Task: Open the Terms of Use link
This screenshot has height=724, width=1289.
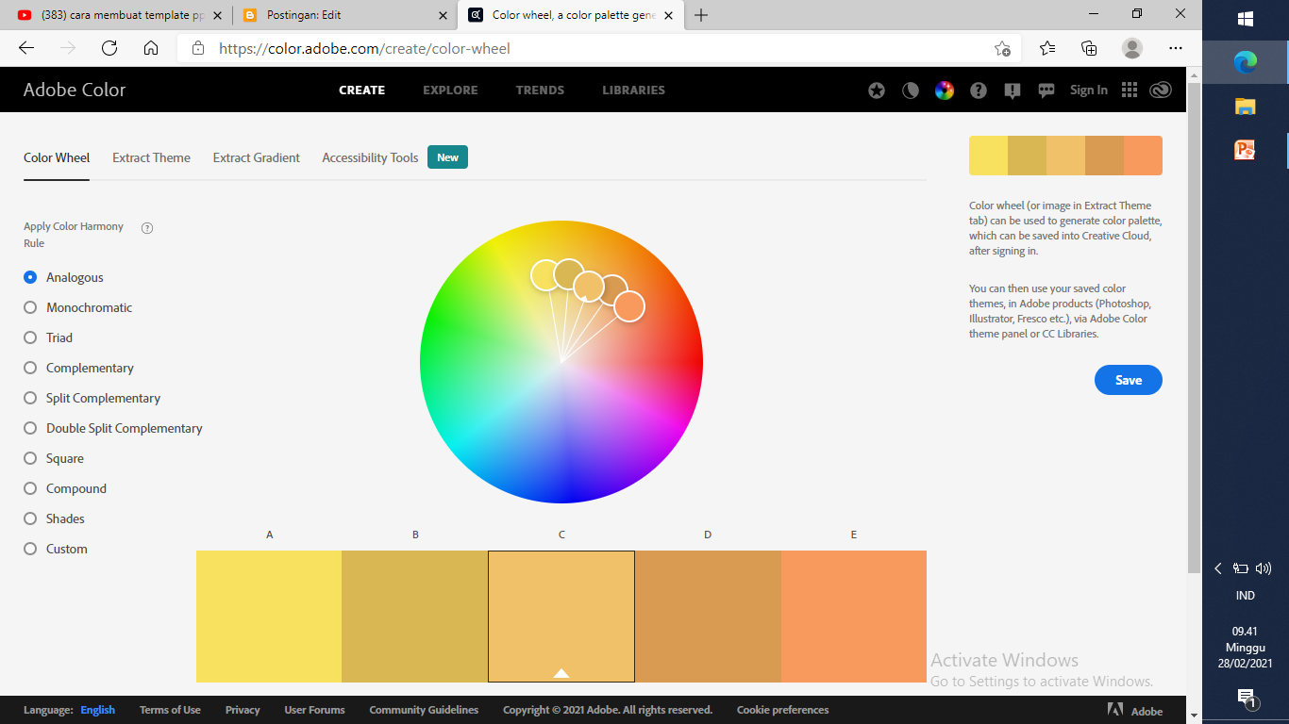Action: pos(170,710)
